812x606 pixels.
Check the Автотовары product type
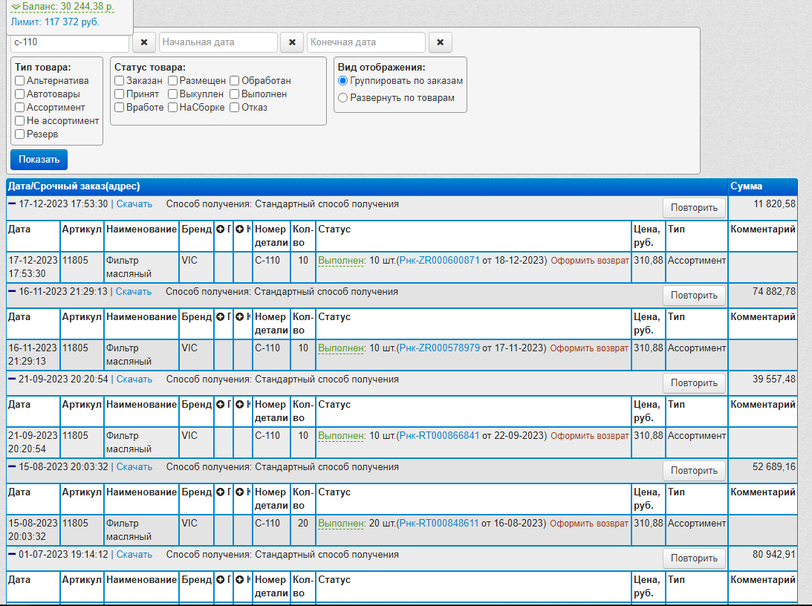pyautogui.click(x=19, y=94)
